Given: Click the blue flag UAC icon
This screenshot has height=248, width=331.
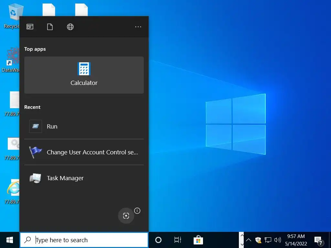Looking at the screenshot, I should 35,152.
